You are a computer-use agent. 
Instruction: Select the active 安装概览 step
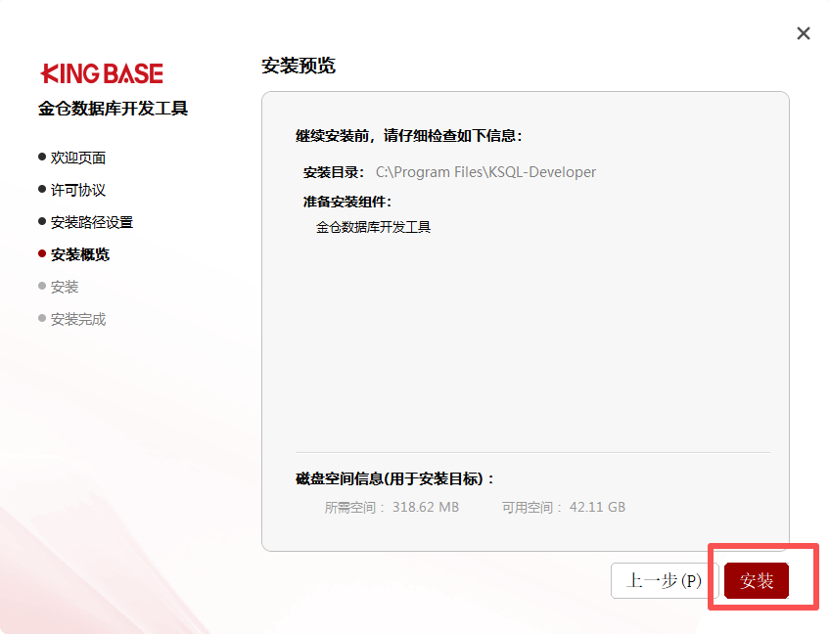tap(80, 254)
